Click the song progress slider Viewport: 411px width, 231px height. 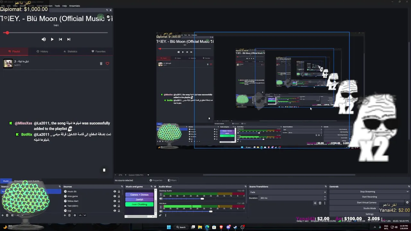[56, 33]
